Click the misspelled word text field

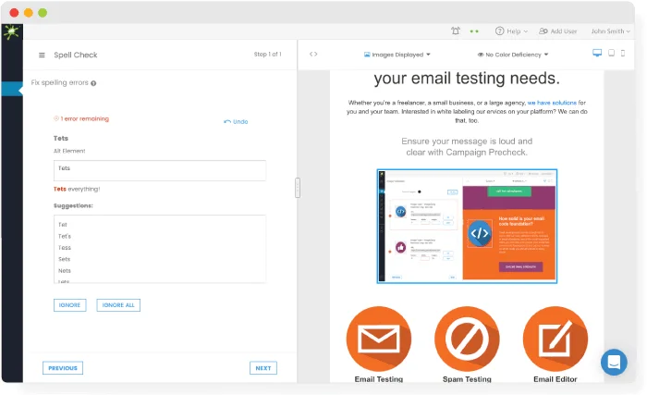[160, 169]
